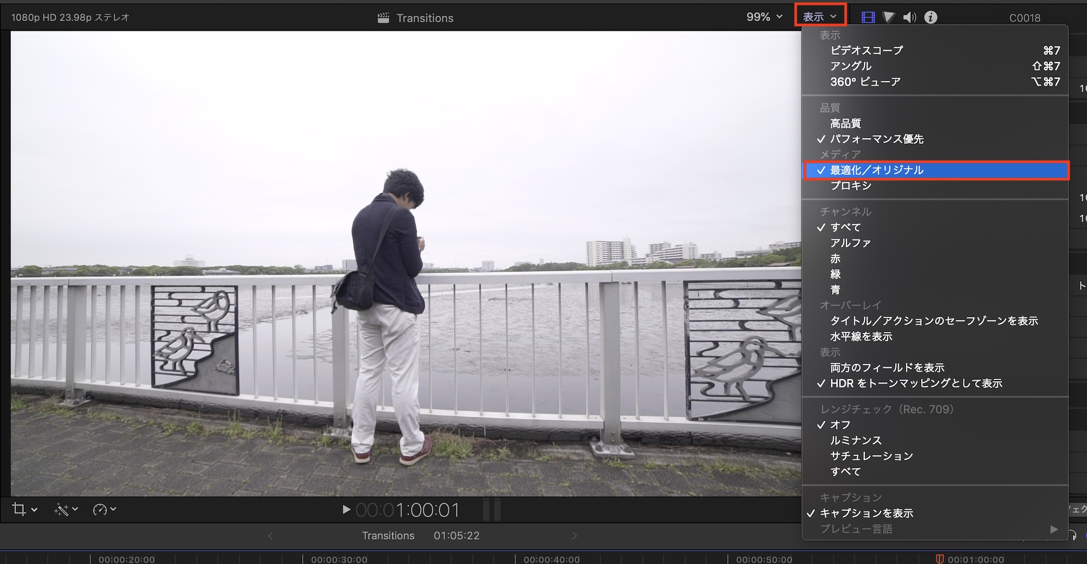Screen dimensions: 1087x564
Task: Expand crop tool options chevron
Action: tap(34, 510)
